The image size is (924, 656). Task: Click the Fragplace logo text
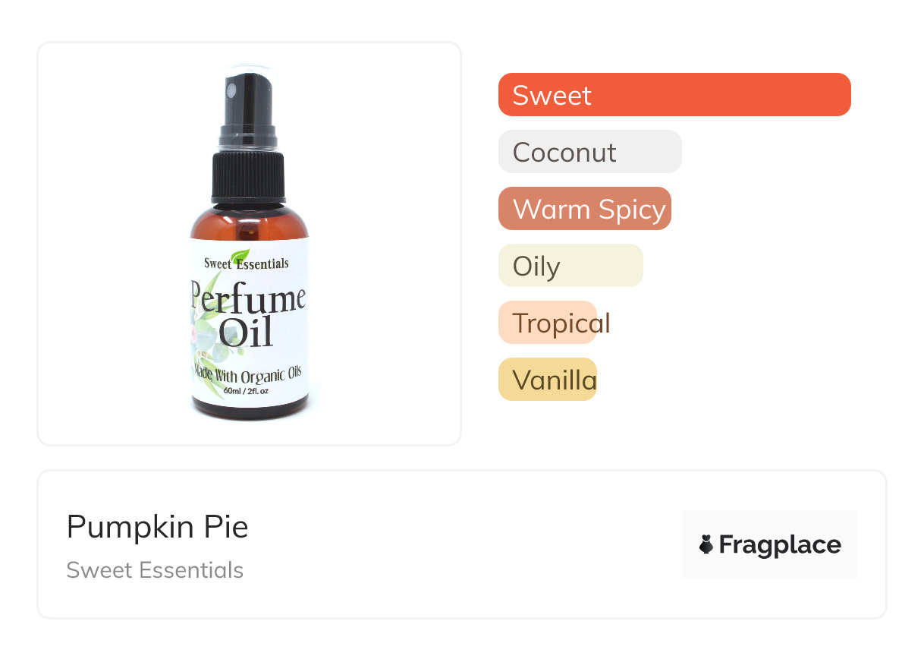780,545
